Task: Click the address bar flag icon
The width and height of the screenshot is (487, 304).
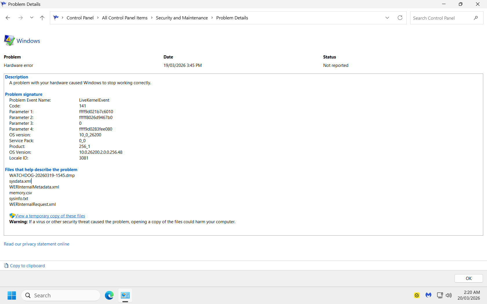Action: 56,18
